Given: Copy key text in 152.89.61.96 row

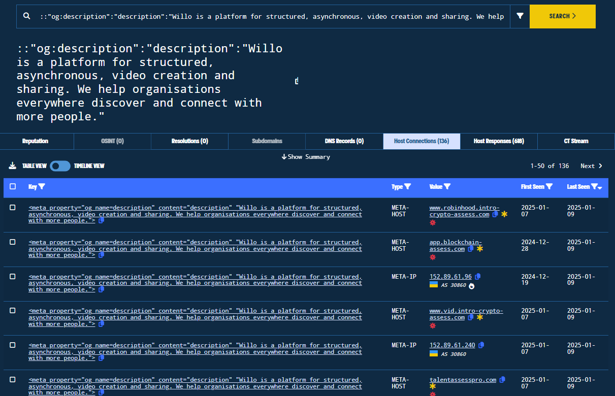Looking at the screenshot, I should [x=101, y=289].
